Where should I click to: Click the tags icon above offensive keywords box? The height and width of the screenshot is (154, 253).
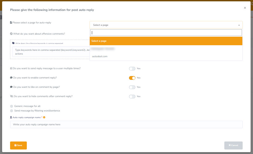tap(14, 43)
